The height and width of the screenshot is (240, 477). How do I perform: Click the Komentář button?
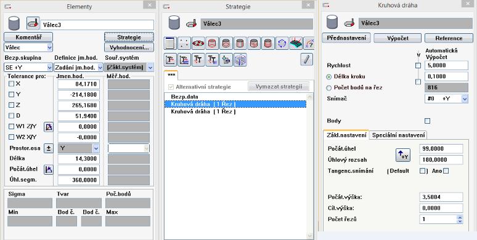28,37
